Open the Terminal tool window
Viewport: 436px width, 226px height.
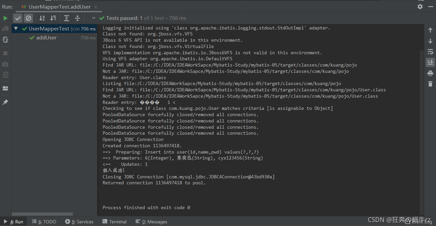(x=115, y=222)
